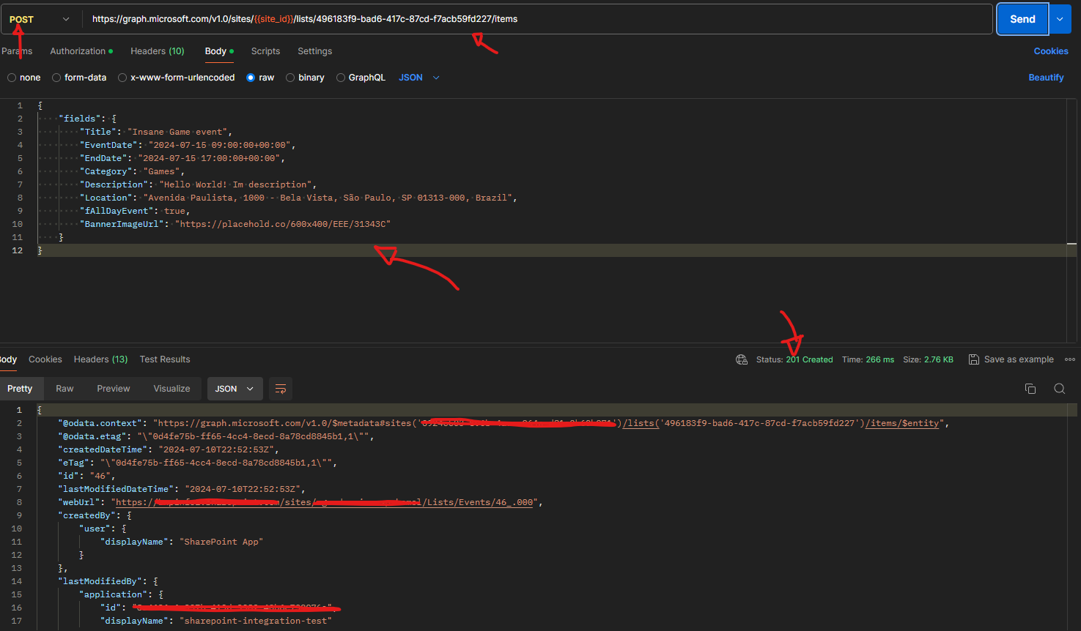Open the response more options ellipsis

click(1070, 359)
